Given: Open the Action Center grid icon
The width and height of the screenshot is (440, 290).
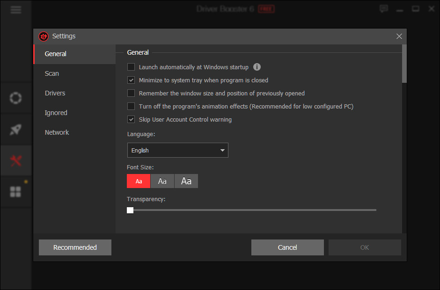Looking at the screenshot, I should coord(16,192).
